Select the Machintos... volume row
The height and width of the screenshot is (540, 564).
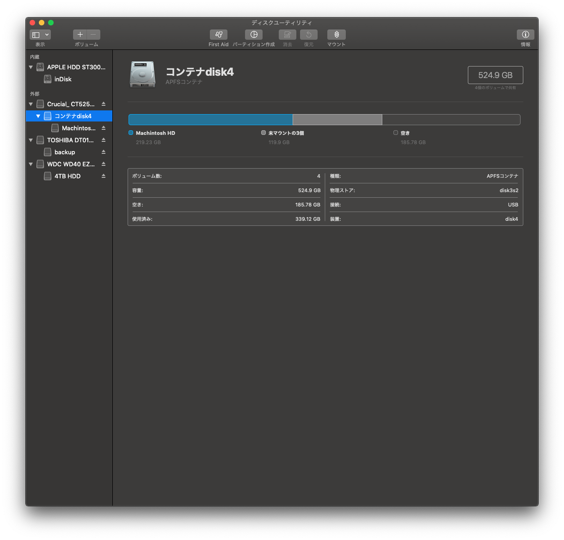pos(69,128)
